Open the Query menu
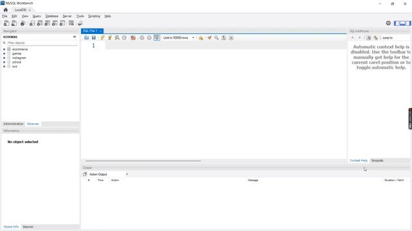The width and height of the screenshot is (412, 231). [x=37, y=16]
